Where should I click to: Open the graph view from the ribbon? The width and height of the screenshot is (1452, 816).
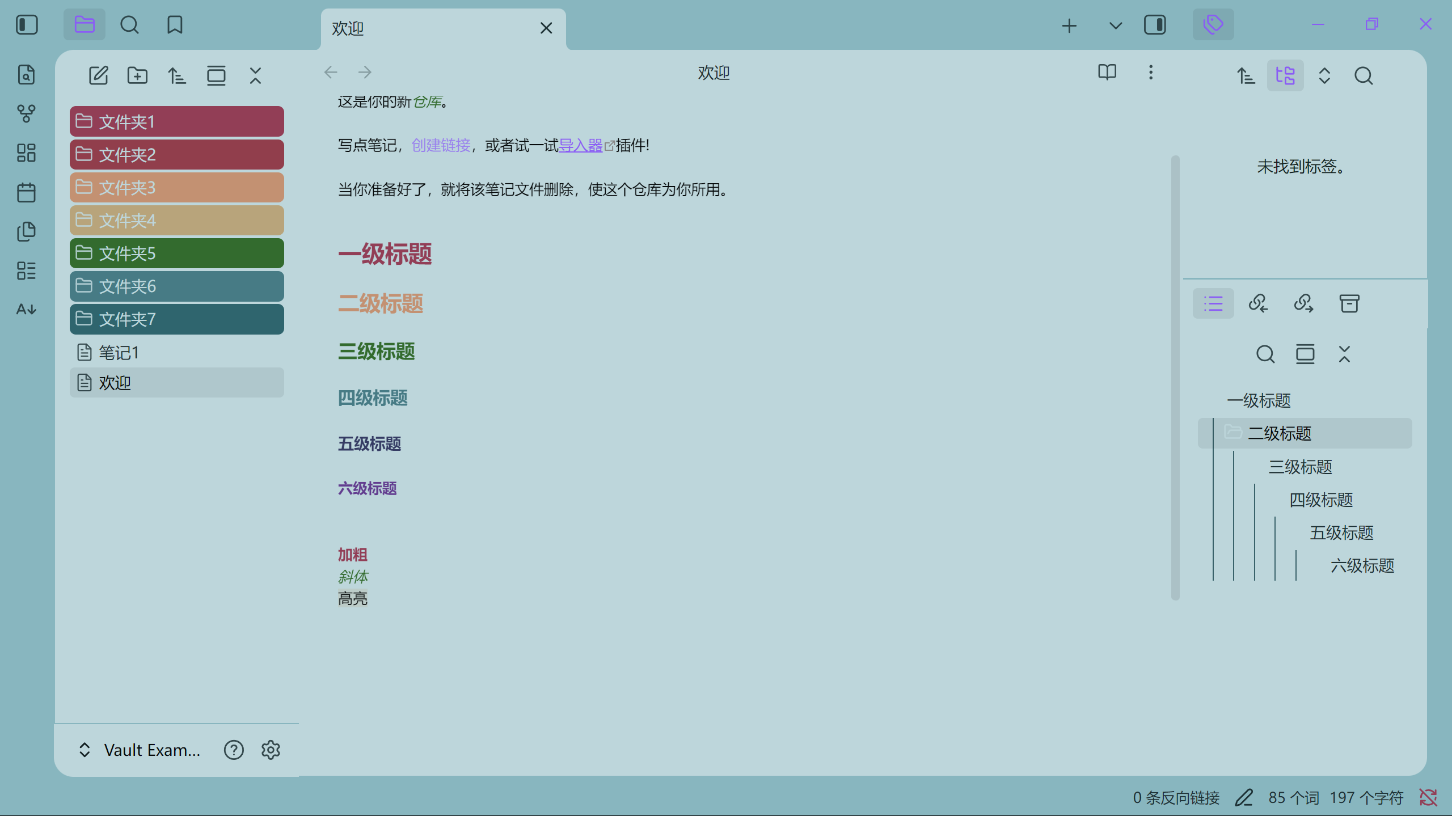[26, 113]
